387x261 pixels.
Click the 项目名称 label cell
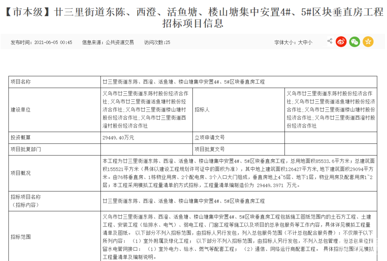21,82
